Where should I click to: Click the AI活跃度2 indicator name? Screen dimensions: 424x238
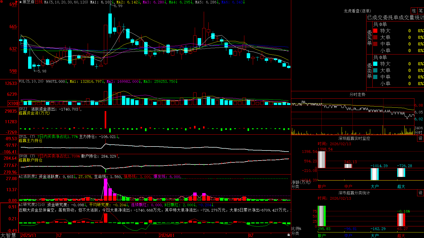coord(28,176)
